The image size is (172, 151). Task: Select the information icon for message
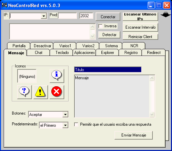[57, 76]
